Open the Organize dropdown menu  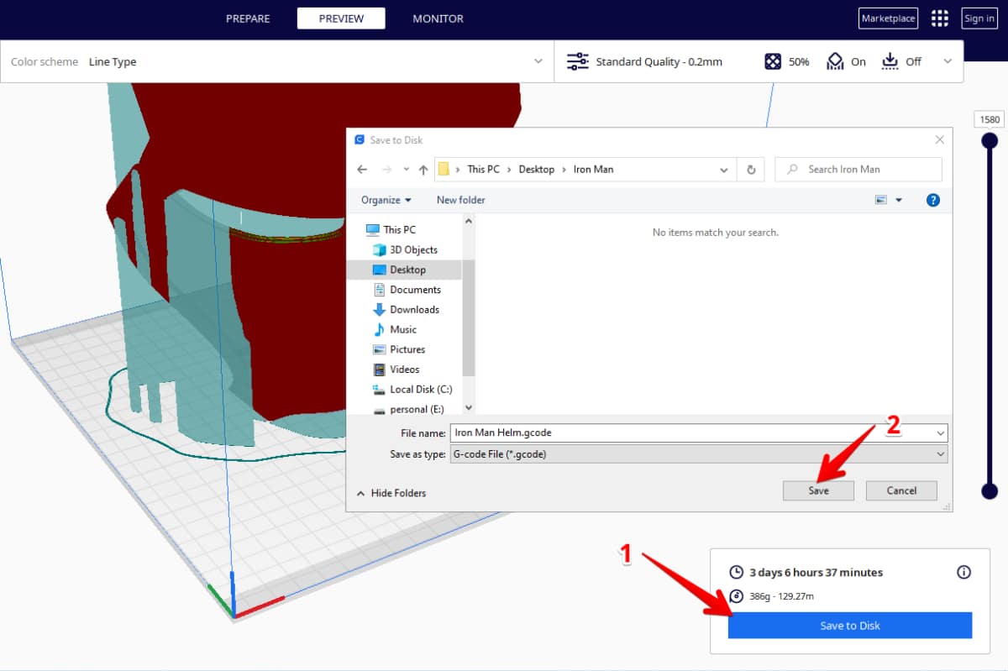click(386, 200)
